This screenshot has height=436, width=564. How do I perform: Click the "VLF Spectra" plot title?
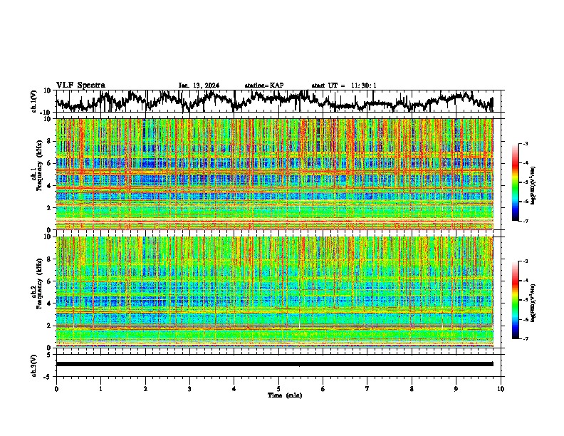point(80,85)
